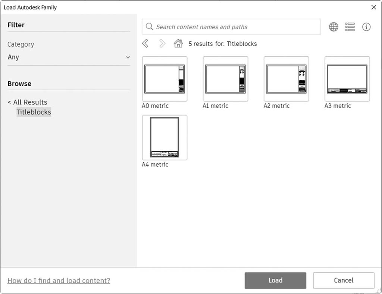Click the '5 results for: Titleblocks' text
The width and height of the screenshot is (382, 294).
click(x=223, y=44)
